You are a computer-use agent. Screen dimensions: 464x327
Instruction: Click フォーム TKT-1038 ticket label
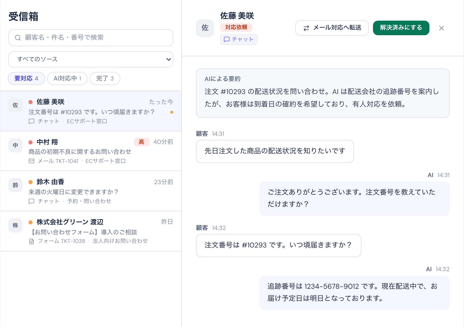(62, 241)
